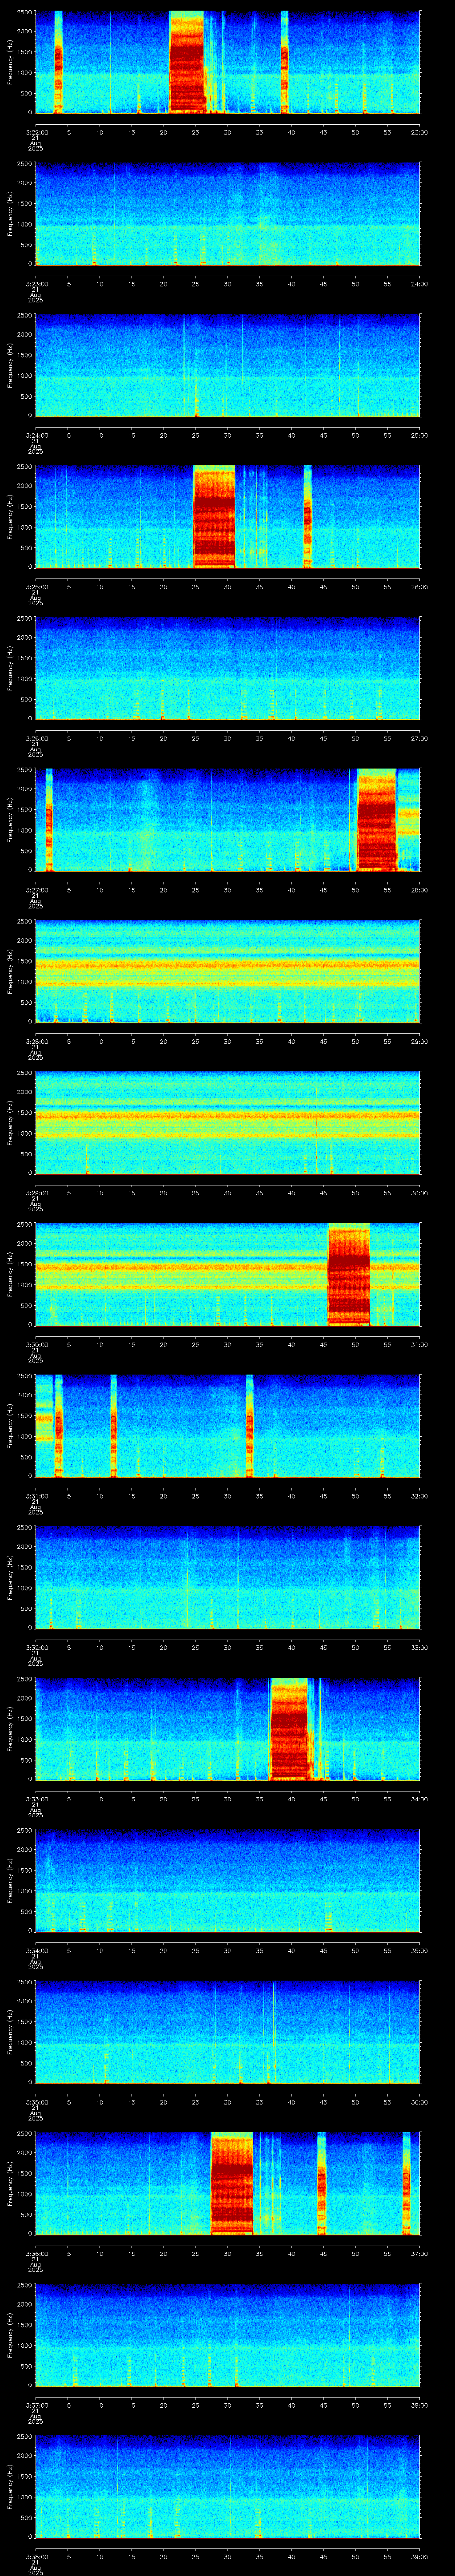
Task: Select the narrow burst near 58s in 3:36 spectrogram
Action: tap(407, 2183)
